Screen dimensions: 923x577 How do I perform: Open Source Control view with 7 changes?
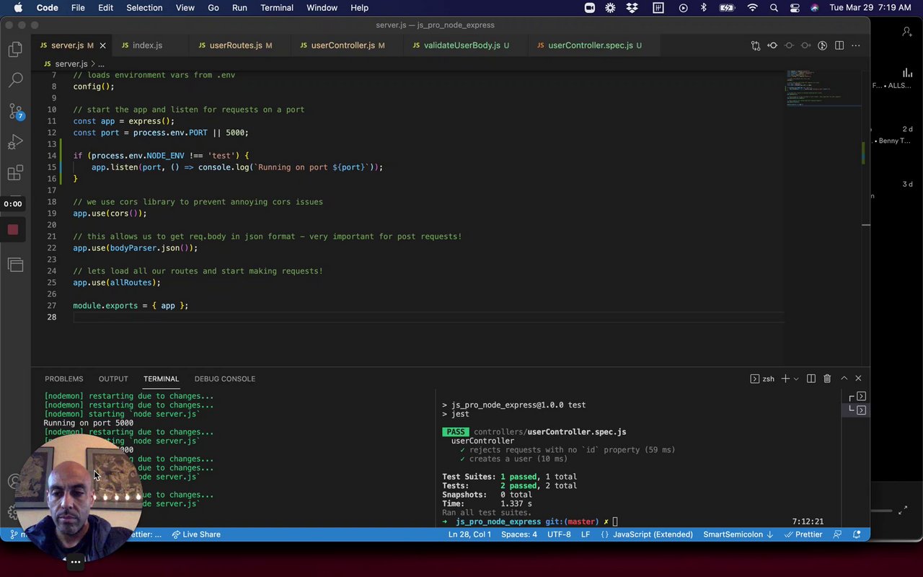pos(15,111)
